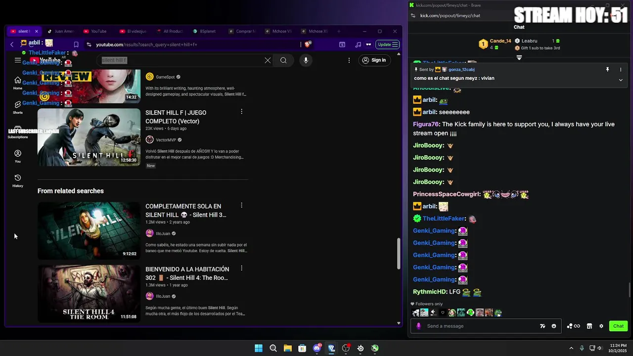Open COMPLETAMENTE SOLA EN SILENT HILL video
This screenshot has width=633, height=356.
[x=185, y=211]
